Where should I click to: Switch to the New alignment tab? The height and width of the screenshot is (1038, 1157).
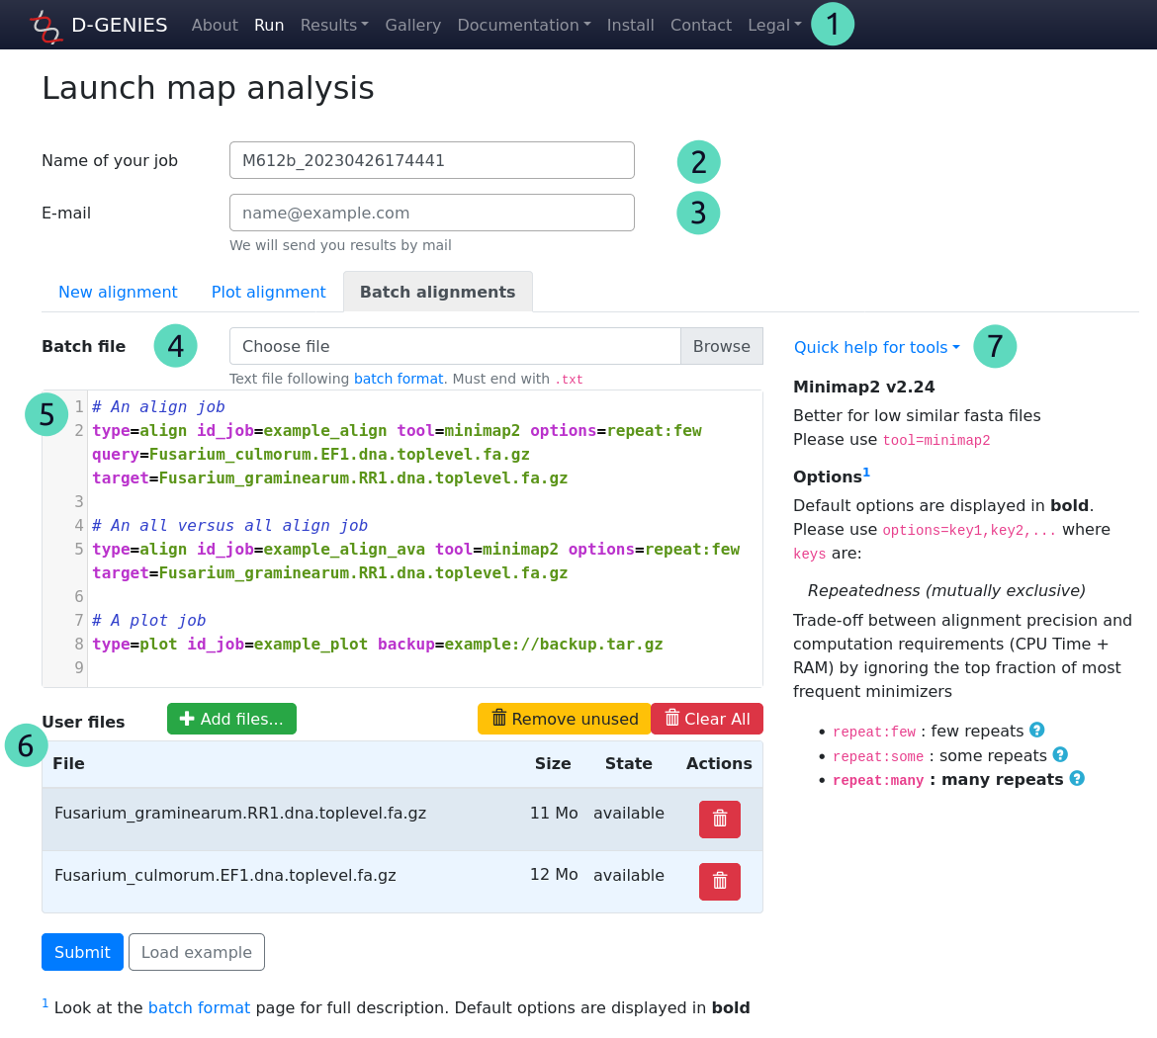pyautogui.click(x=118, y=293)
